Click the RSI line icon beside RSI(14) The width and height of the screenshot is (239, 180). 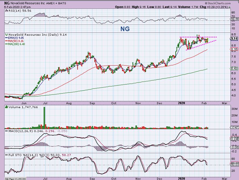[6, 11]
